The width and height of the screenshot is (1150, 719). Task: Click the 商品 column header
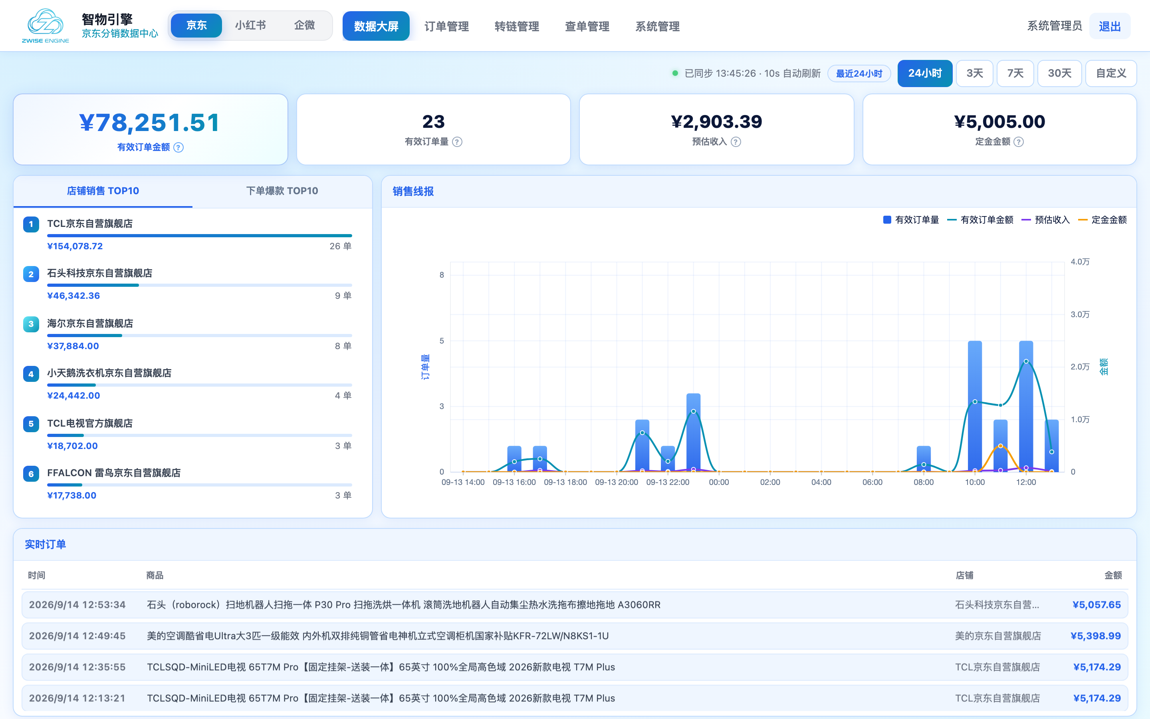(155, 575)
